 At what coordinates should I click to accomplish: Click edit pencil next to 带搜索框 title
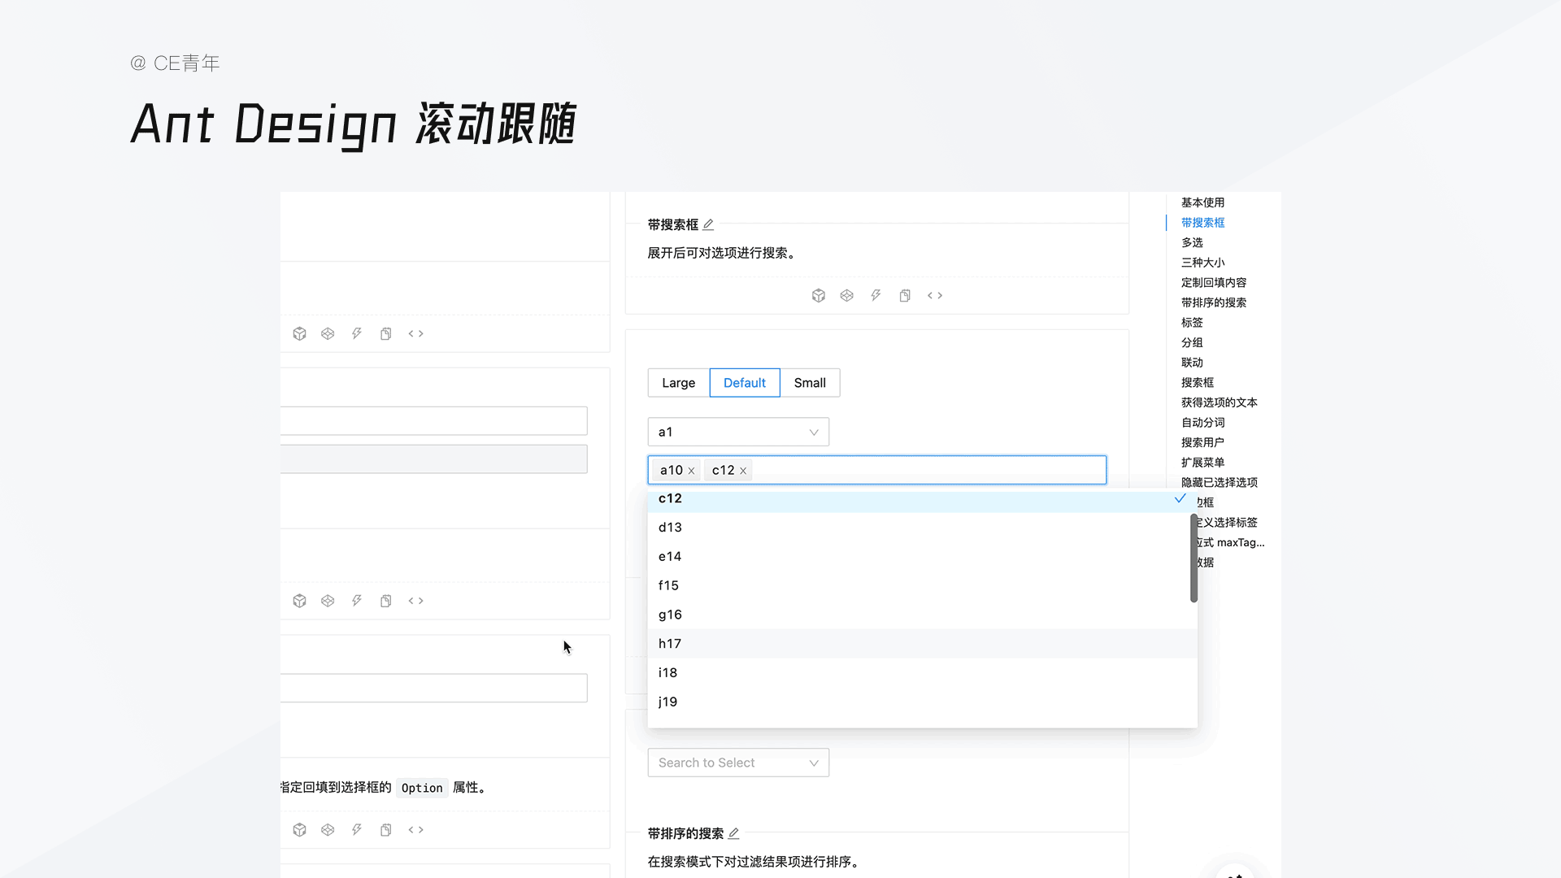coord(708,224)
